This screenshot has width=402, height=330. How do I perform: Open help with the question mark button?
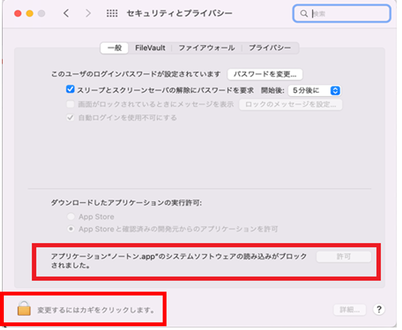pos(379,309)
